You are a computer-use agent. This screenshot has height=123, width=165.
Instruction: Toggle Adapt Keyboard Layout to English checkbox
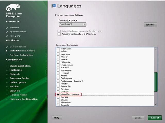(x=59, y=31)
